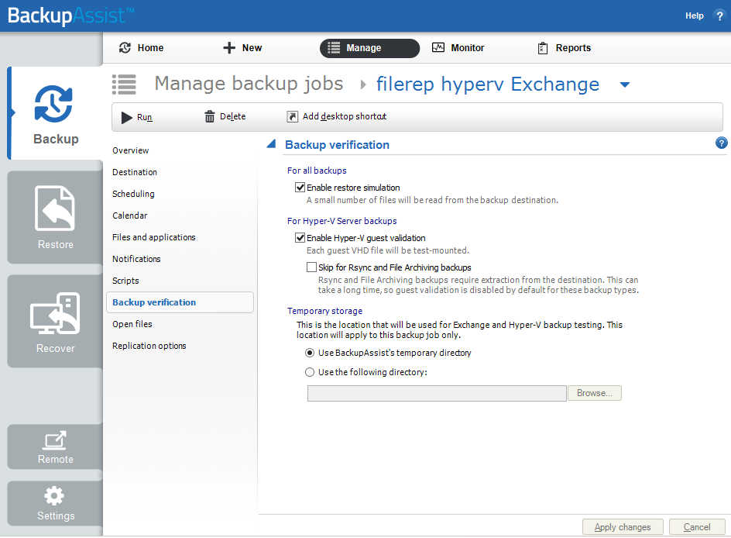Select Backup verification in the side menu

click(180, 302)
